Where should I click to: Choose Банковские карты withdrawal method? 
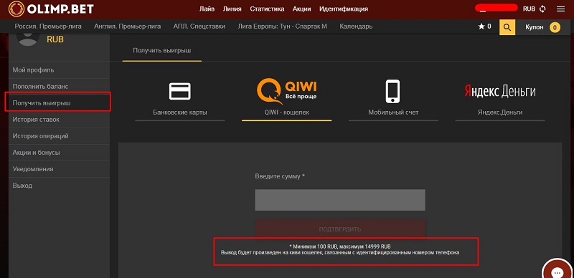[x=180, y=112]
